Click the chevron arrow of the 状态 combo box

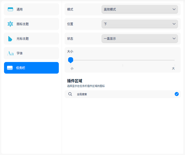pyautogui.click(x=174, y=39)
